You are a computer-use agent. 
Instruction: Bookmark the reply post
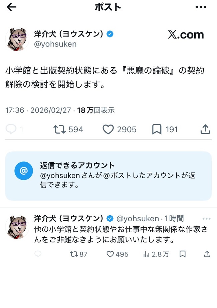(x=183, y=254)
